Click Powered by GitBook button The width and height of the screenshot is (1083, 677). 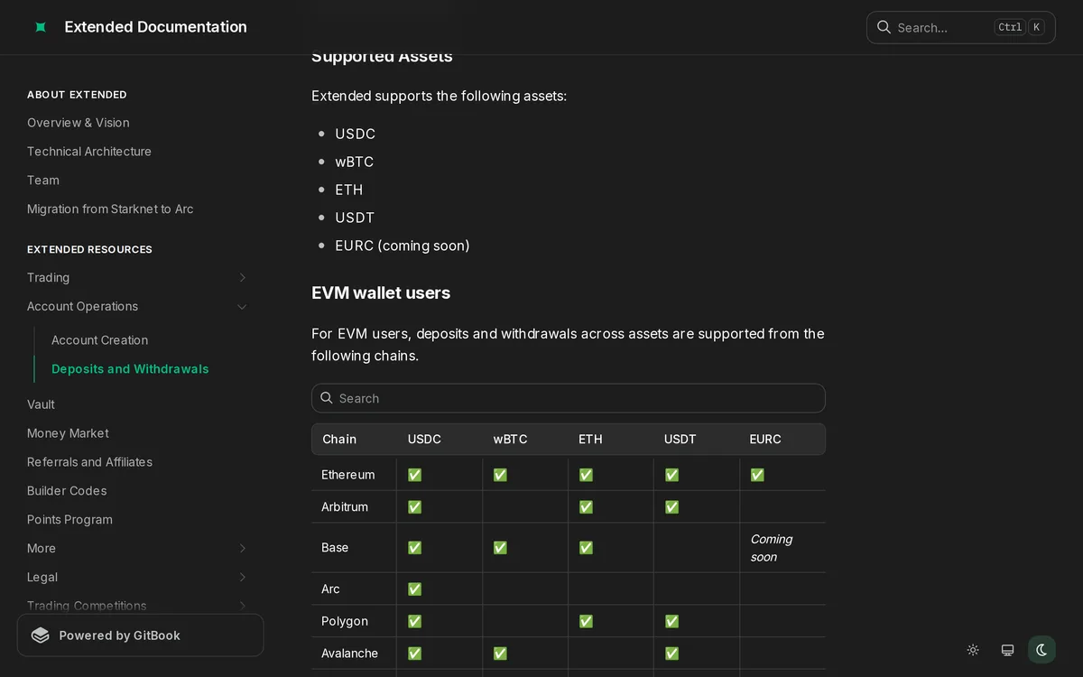pos(141,635)
